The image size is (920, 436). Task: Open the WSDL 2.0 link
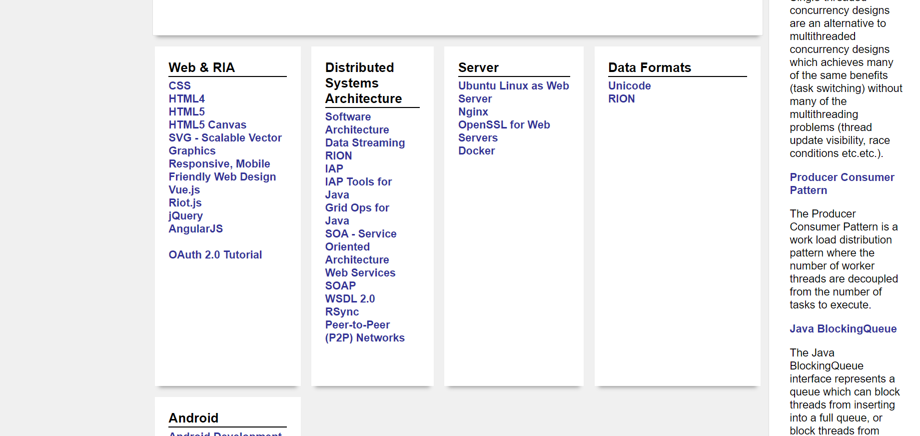click(350, 298)
